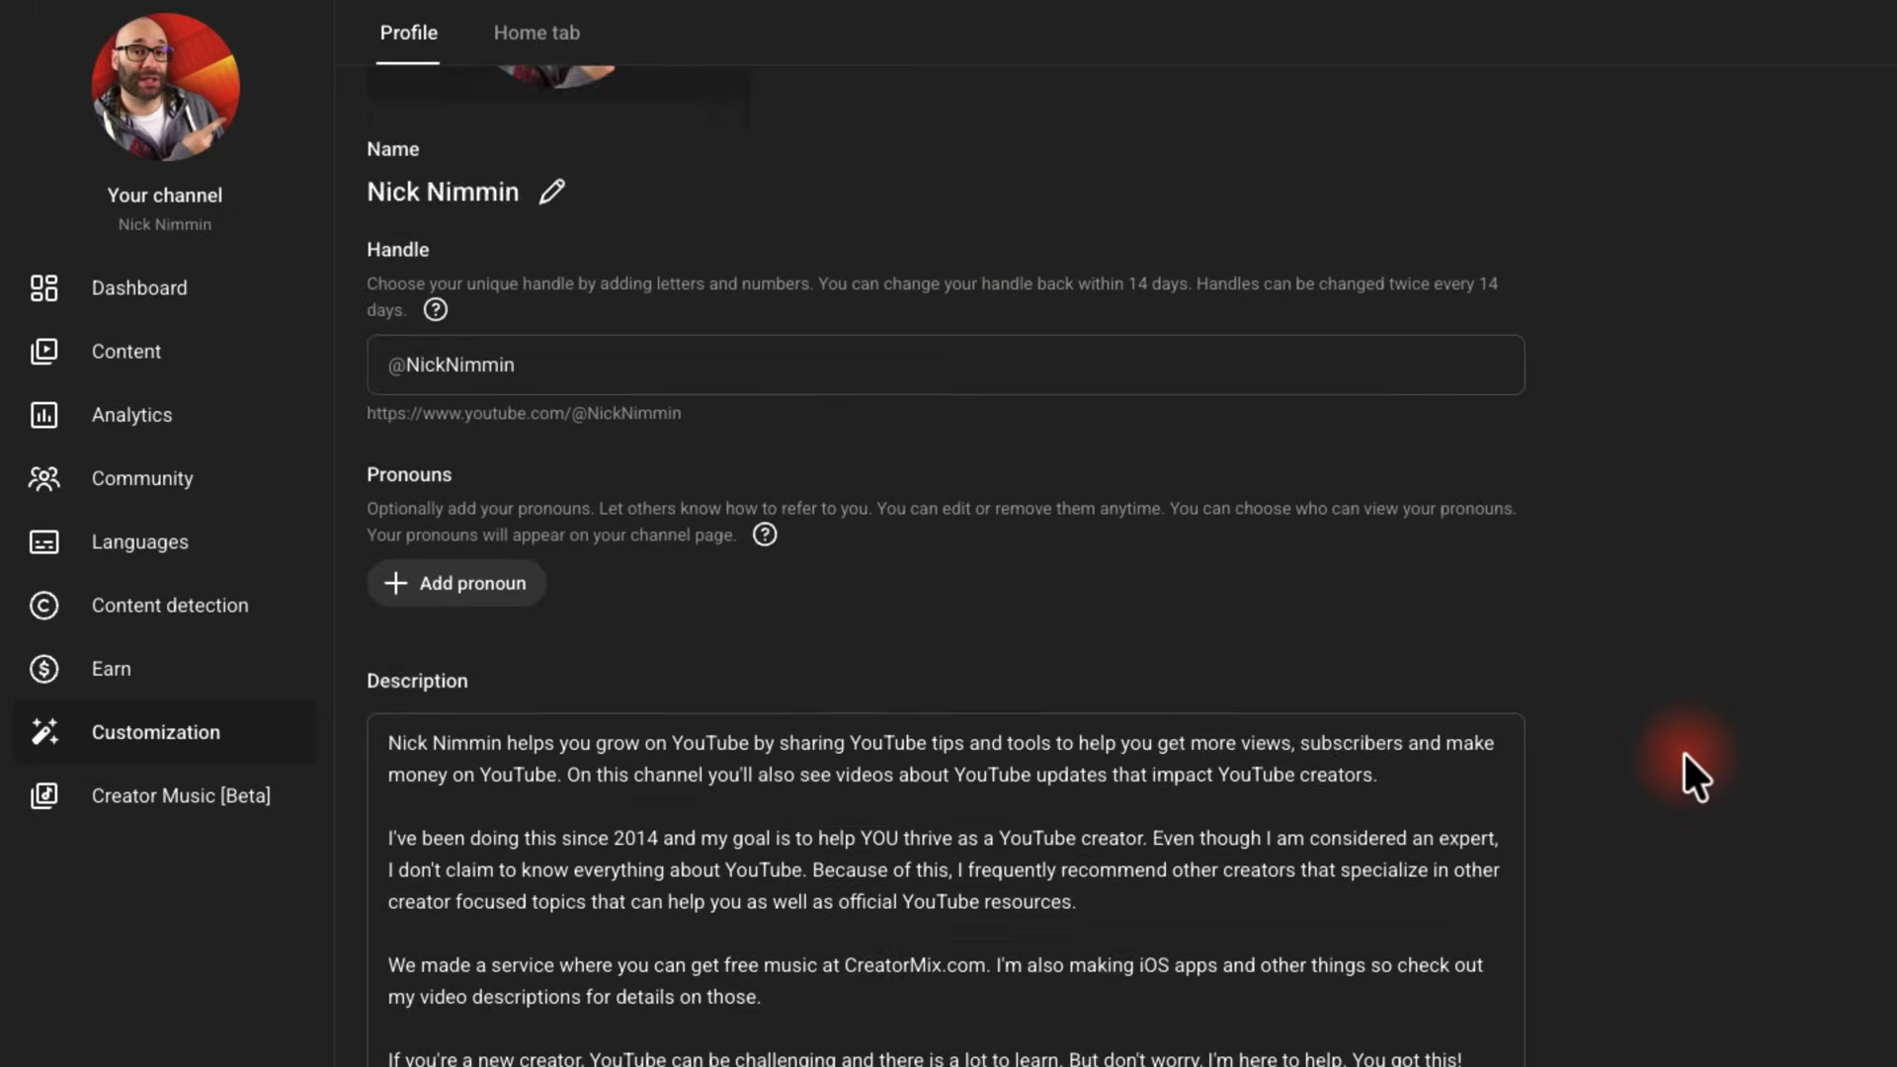Click the Add pronoun button

(x=455, y=583)
